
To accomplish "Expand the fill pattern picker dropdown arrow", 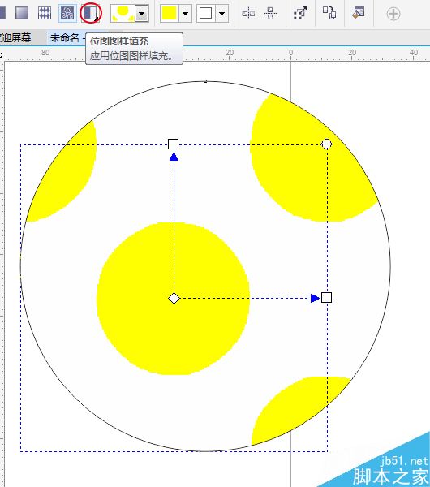I will tap(141, 14).
